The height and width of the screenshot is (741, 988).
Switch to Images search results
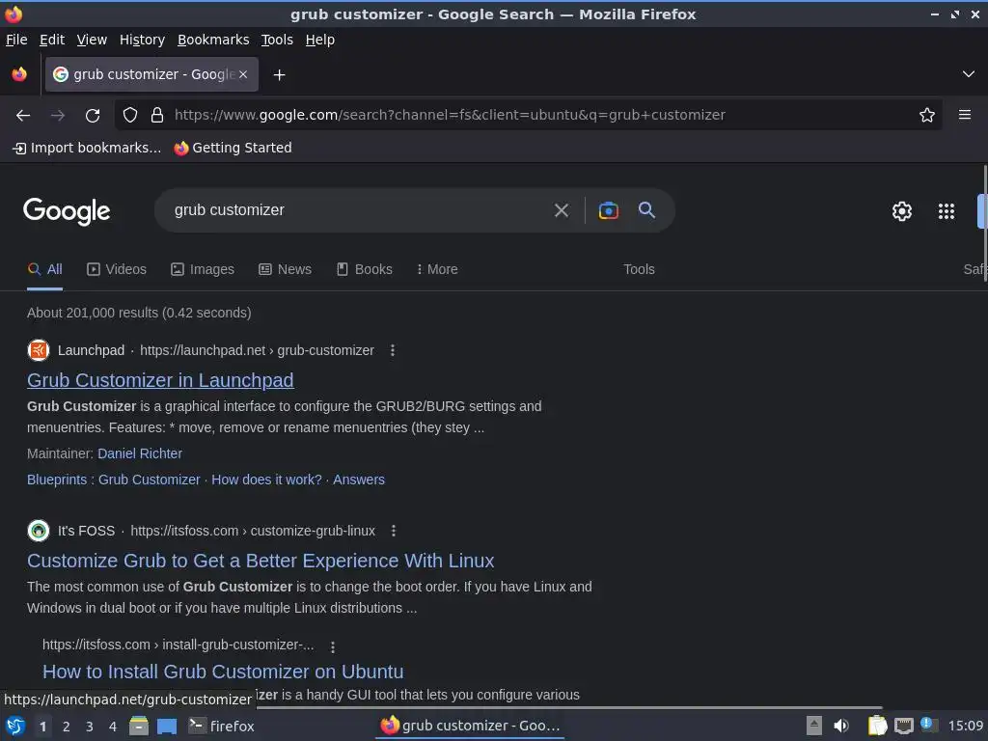(x=203, y=270)
